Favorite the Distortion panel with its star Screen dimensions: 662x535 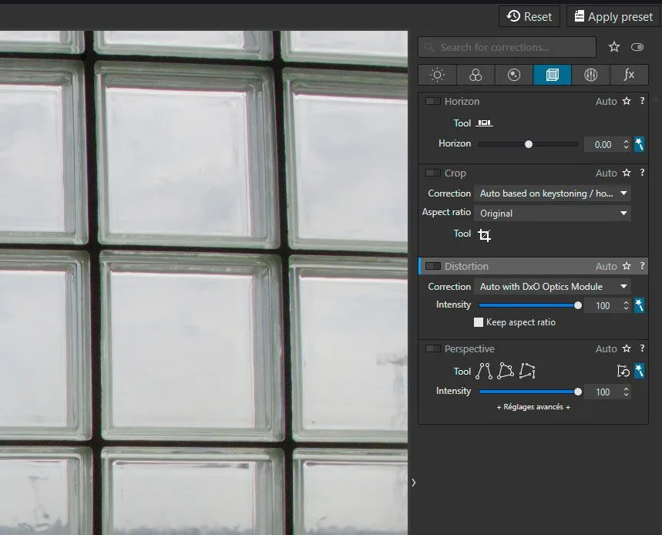click(x=627, y=267)
